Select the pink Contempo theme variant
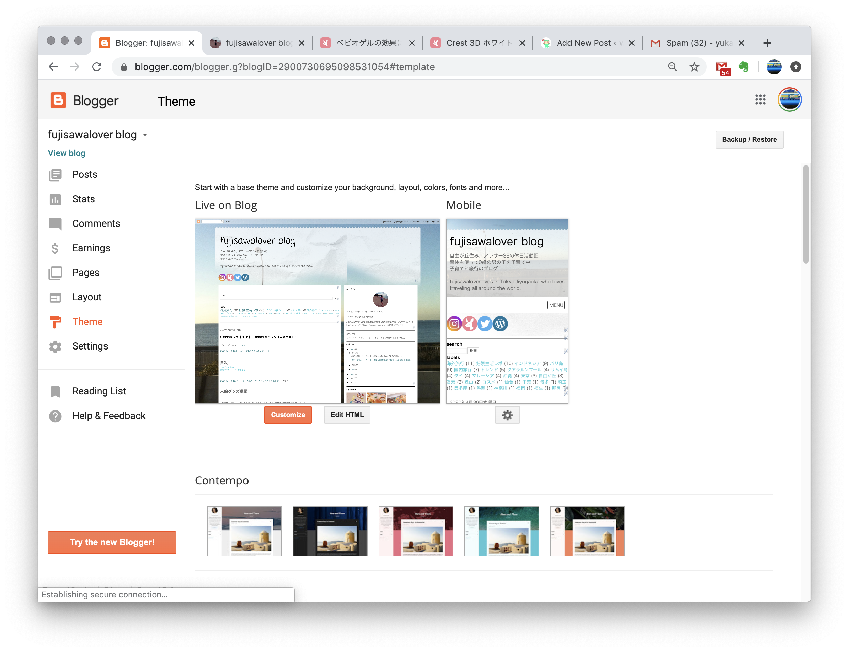This screenshot has width=849, height=652. click(x=415, y=530)
